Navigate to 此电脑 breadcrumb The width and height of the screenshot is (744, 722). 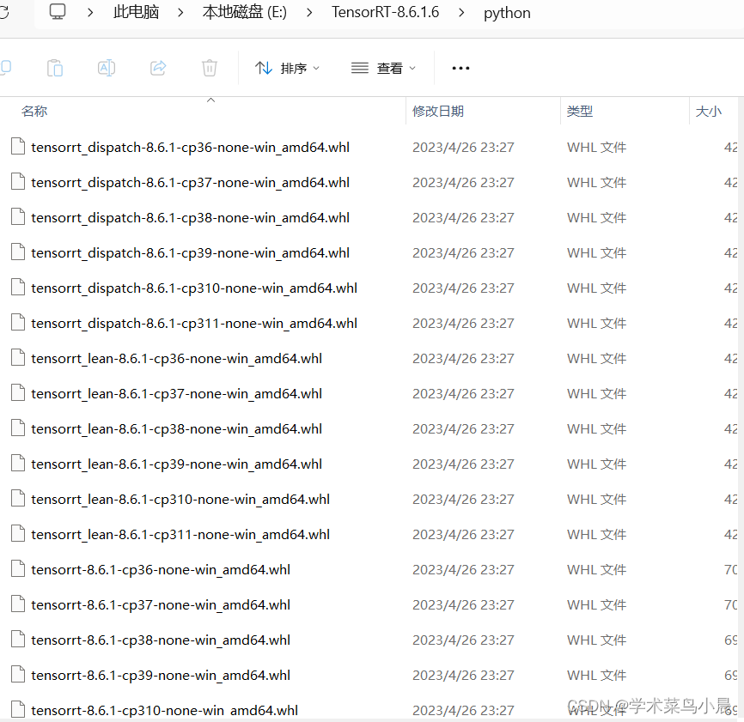coord(137,12)
